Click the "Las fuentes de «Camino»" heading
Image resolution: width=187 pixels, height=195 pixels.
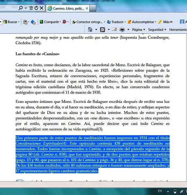tap(37, 54)
